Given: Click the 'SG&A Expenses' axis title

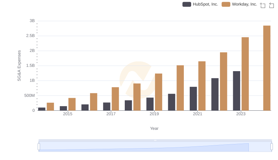Looking at the screenshot, I should (x=19, y=66).
